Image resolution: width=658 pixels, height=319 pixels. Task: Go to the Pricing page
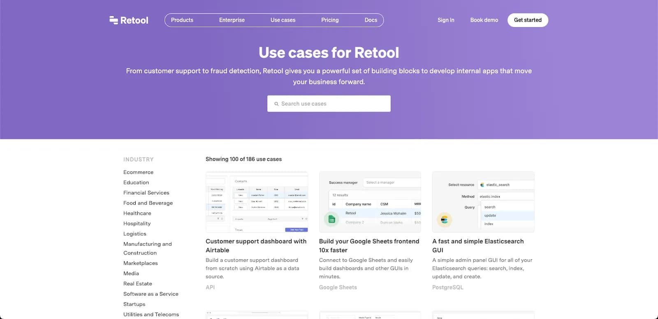point(330,20)
